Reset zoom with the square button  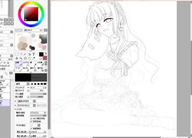(12, 20)
